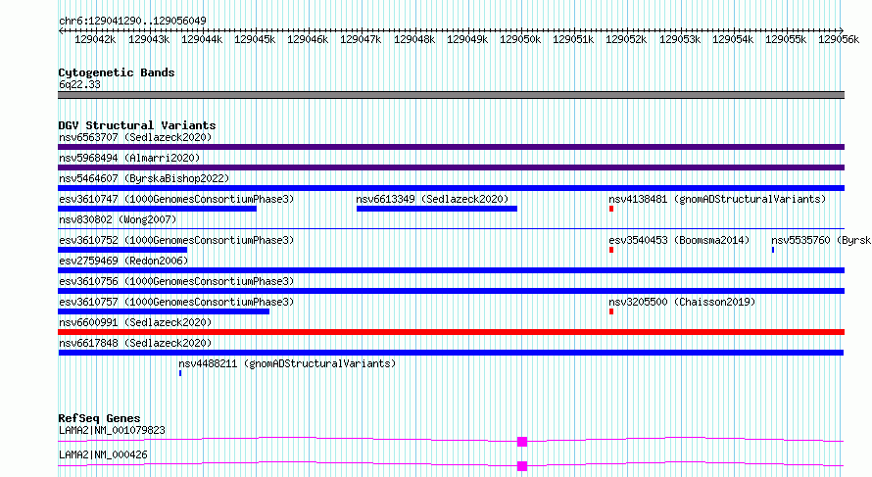Open nsv6617848 (Sedlazeck2020) label
This screenshot has height=477, width=872.
click(135, 343)
